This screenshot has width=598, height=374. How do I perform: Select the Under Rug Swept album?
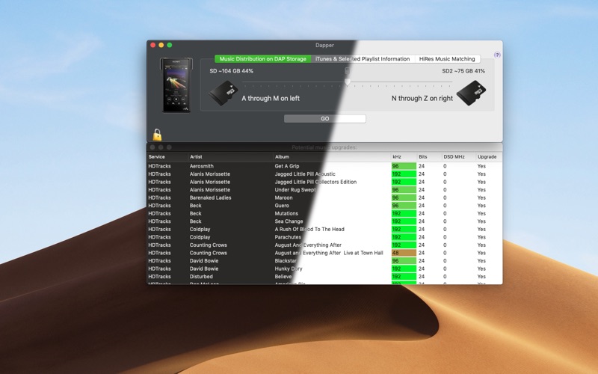295,190
